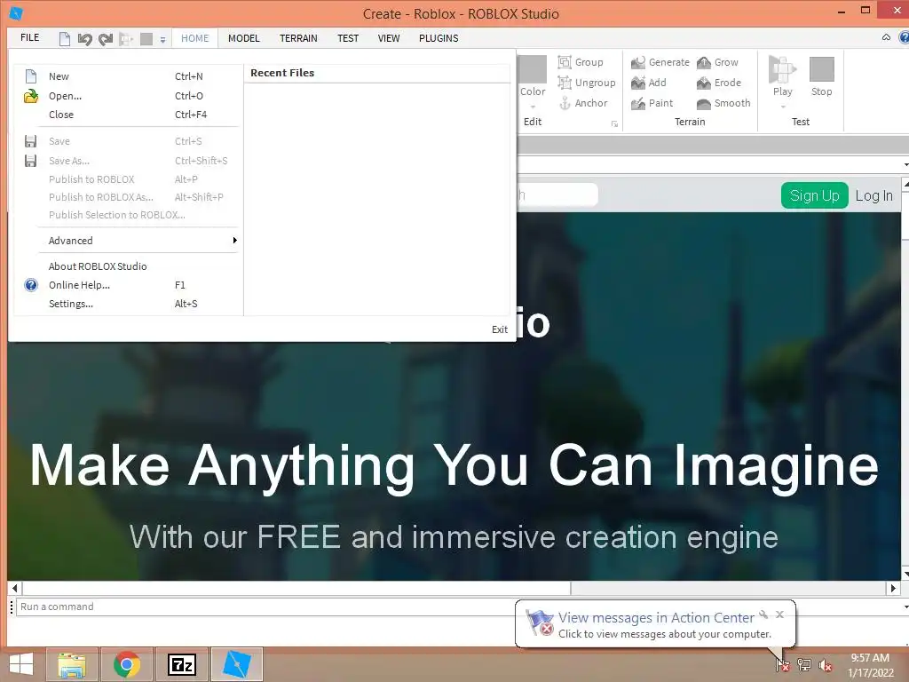The height and width of the screenshot is (682, 909).
Task: Click the ROBLOX Studio taskbar icon
Action: [237, 664]
